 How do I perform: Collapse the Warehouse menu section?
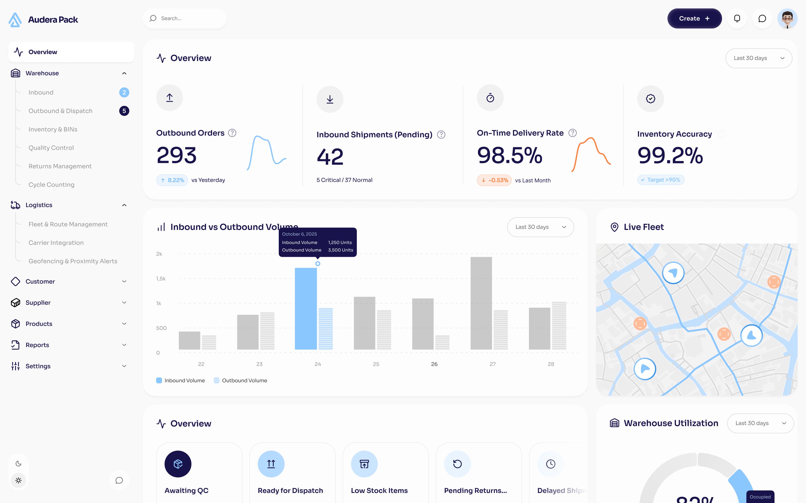pos(124,73)
